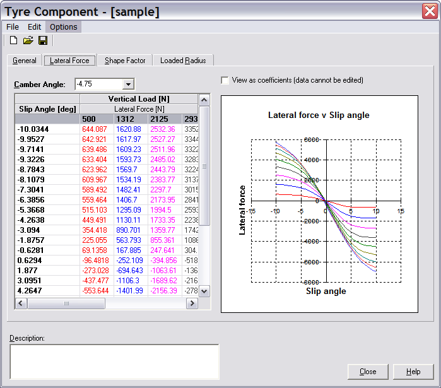This screenshot has width=441, height=388.
Task: Select slip angle row -9.7141
Action: click(x=47, y=150)
